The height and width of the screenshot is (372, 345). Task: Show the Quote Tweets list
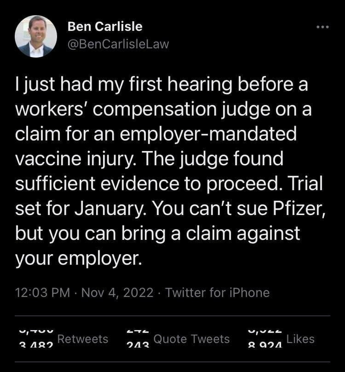click(192, 339)
